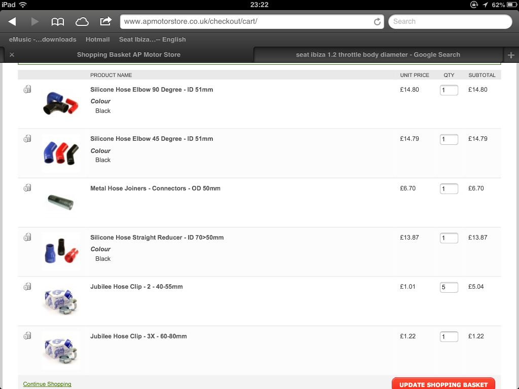Remove the Straight Reducer hose item
The width and height of the screenshot is (519, 389).
coord(27,237)
